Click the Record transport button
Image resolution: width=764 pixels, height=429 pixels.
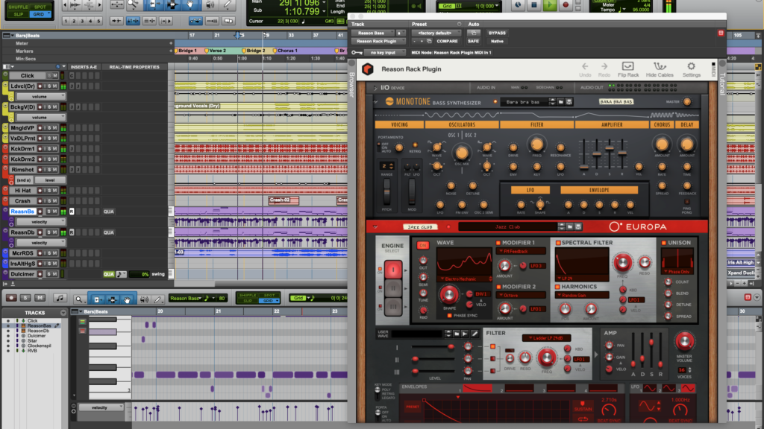click(566, 5)
